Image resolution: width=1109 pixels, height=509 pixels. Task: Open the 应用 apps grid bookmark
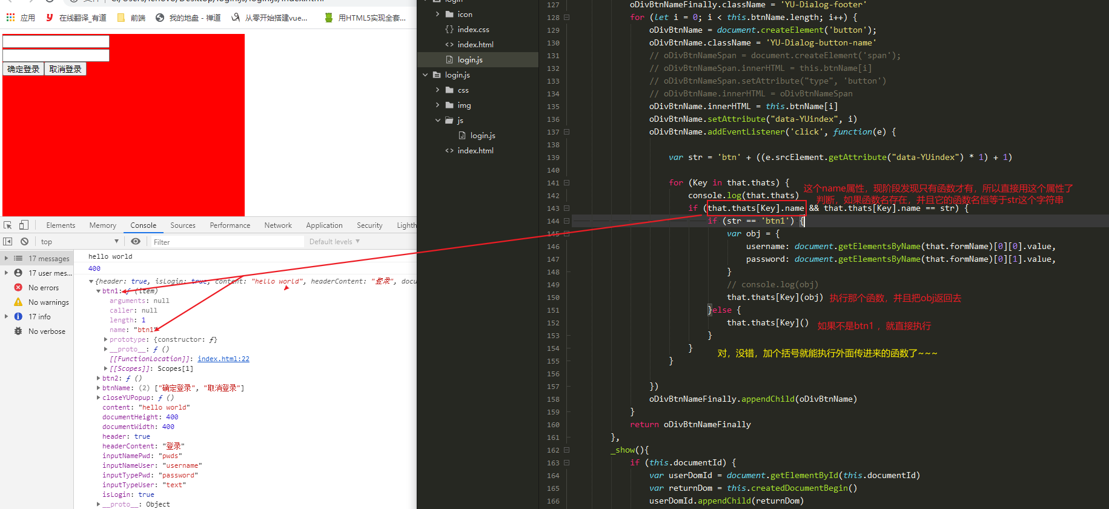[21, 18]
